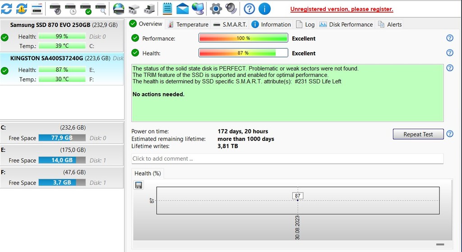The width and height of the screenshot is (462, 252).
Task: Click the '3,81 TB' lifetime writes value
Action: [x=228, y=146]
